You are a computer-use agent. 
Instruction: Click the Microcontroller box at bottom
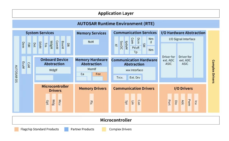click(x=116, y=120)
